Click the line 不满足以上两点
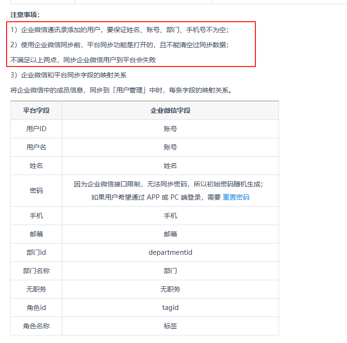The width and height of the screenshot is (347, 343). click(83, 60)
